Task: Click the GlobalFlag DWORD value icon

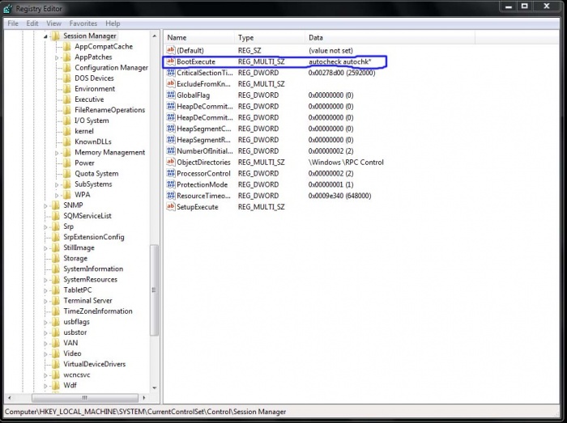Action: click(171, 95)
